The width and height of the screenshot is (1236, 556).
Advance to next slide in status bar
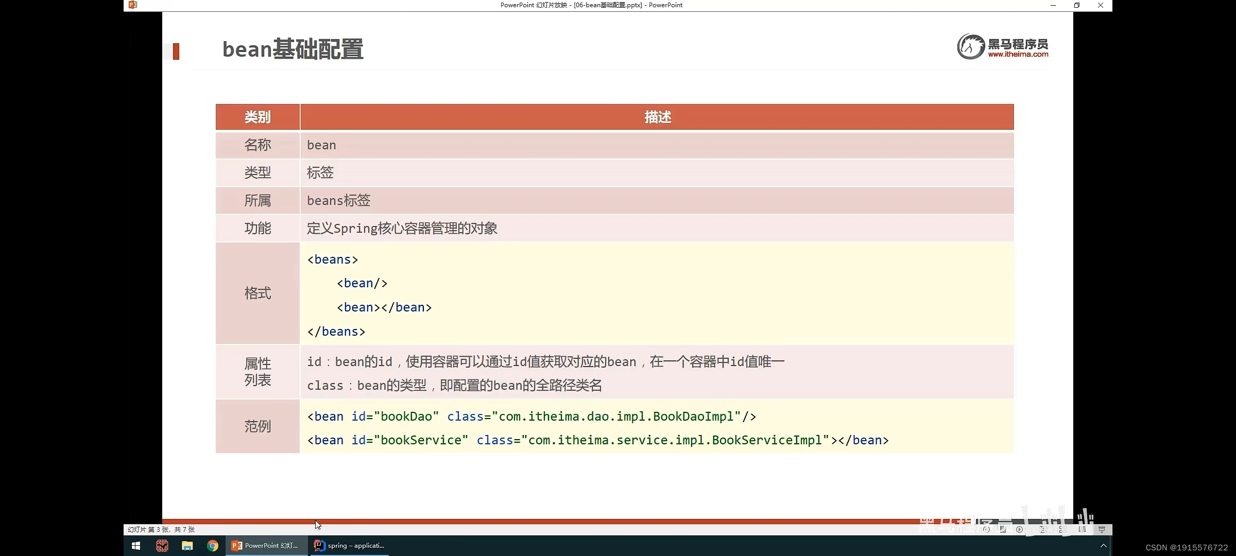tap(1019, 529)
